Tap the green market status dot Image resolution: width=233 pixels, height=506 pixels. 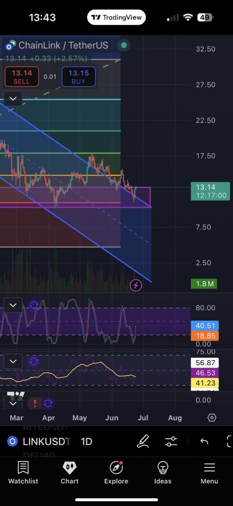[124, 45]
